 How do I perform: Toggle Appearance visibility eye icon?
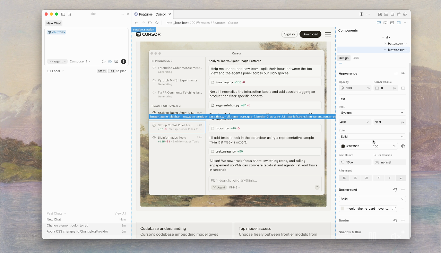[x=403, y=73]
